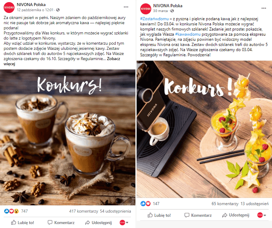Image resolution: width=272 pixels, height=228 pixels.
Task: Like the right post with Lubię to!
Action: point(159,215)
